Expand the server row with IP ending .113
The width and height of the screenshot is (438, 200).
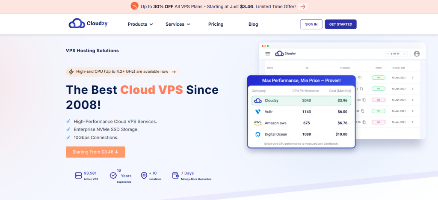click(x=413, y=100)
